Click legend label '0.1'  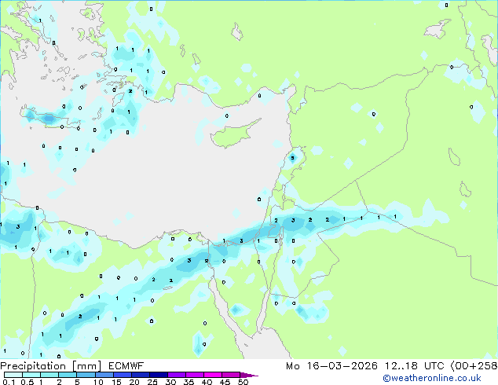tap(9, 382)
